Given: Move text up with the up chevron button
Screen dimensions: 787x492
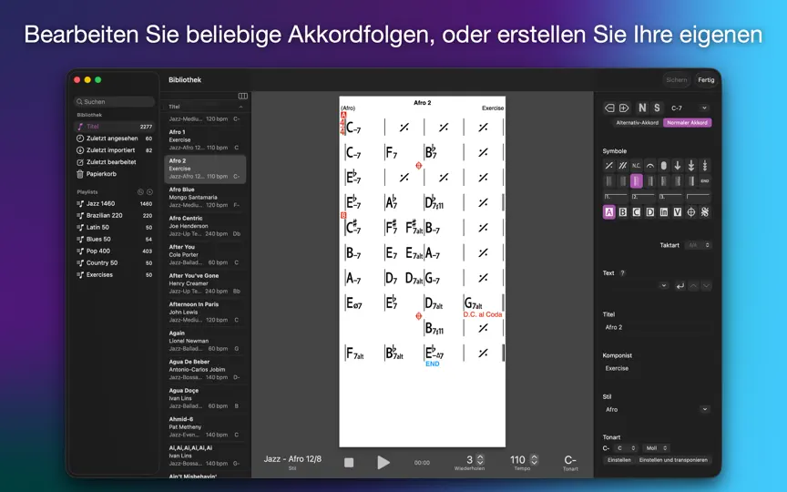Looking at the screenshot, I should point(693,286).
